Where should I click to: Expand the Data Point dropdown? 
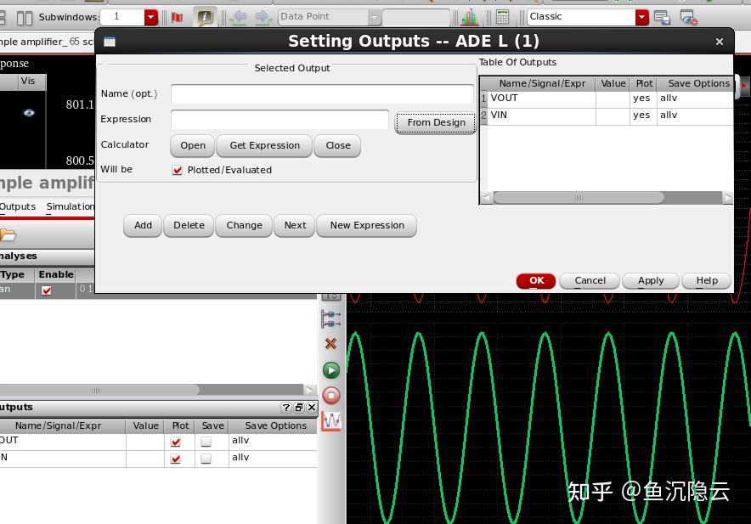click(x=372, y=15)
